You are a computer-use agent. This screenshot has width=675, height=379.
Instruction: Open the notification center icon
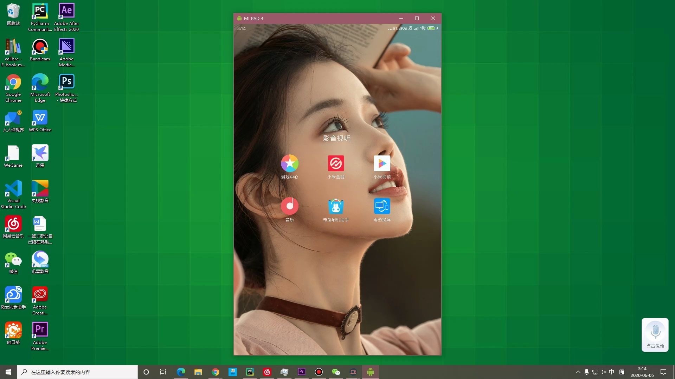tap(663, 372)
